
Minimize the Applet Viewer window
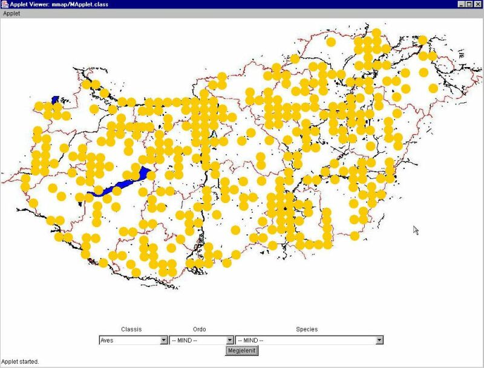pyautogui.click(x=461, y=4)
